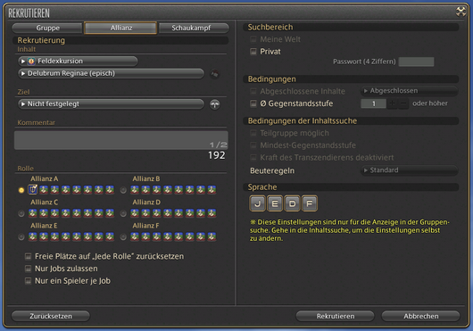Click the Rekrutieren button
This screenshot has height=331, width=473.
pyautogui.click(x=336, y=316)
